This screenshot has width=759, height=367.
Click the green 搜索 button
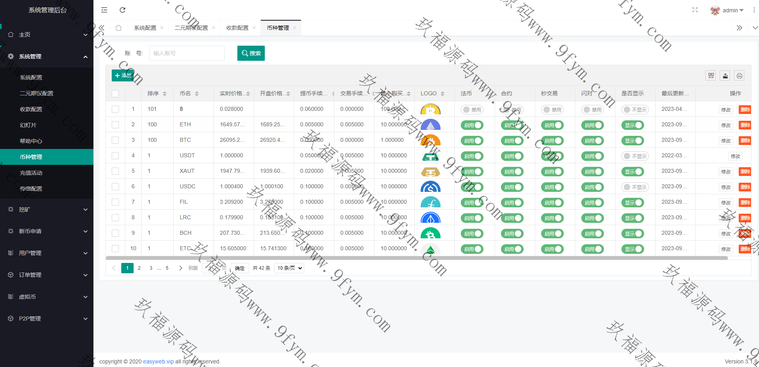251,53
